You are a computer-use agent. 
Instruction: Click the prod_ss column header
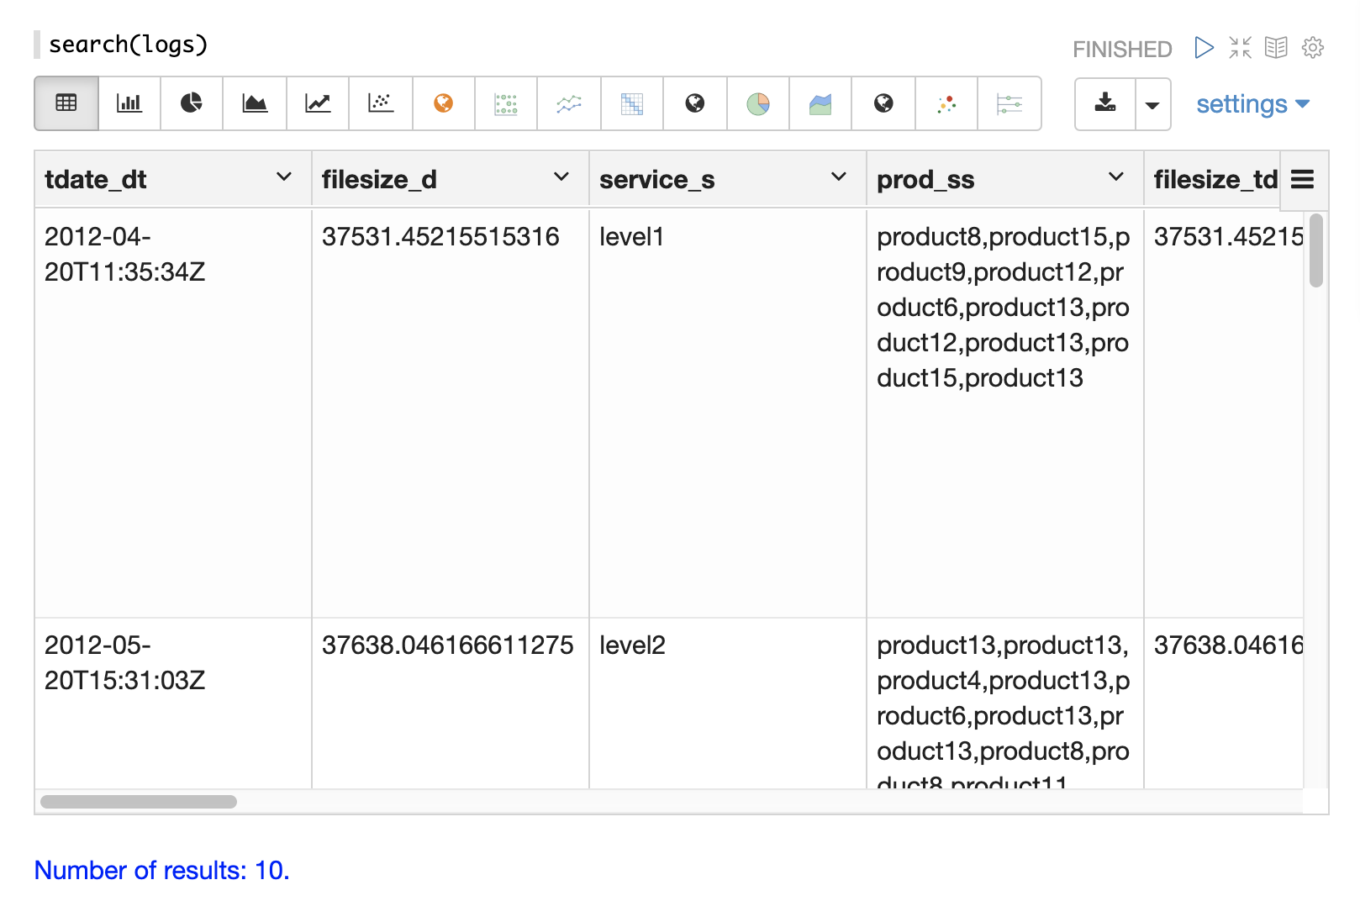click(x=925, y=179)
